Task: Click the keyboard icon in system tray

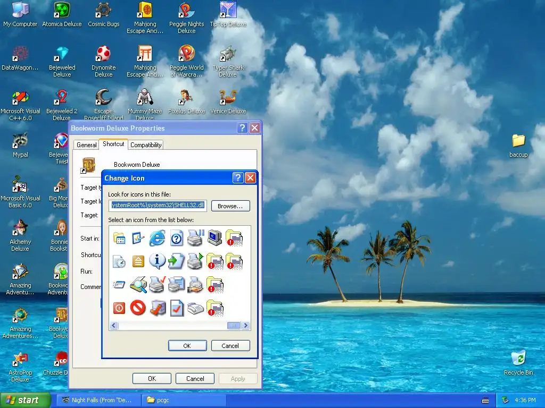Action: click(x=485, y=401)
